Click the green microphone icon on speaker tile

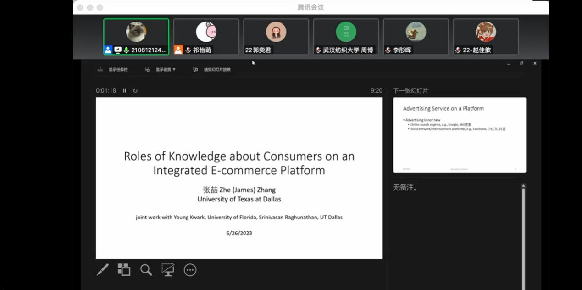point(126,50)
